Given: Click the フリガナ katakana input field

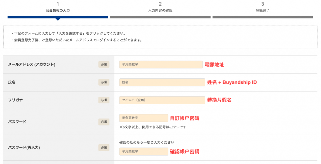Looking at the screenshot, I should [162, 100].
